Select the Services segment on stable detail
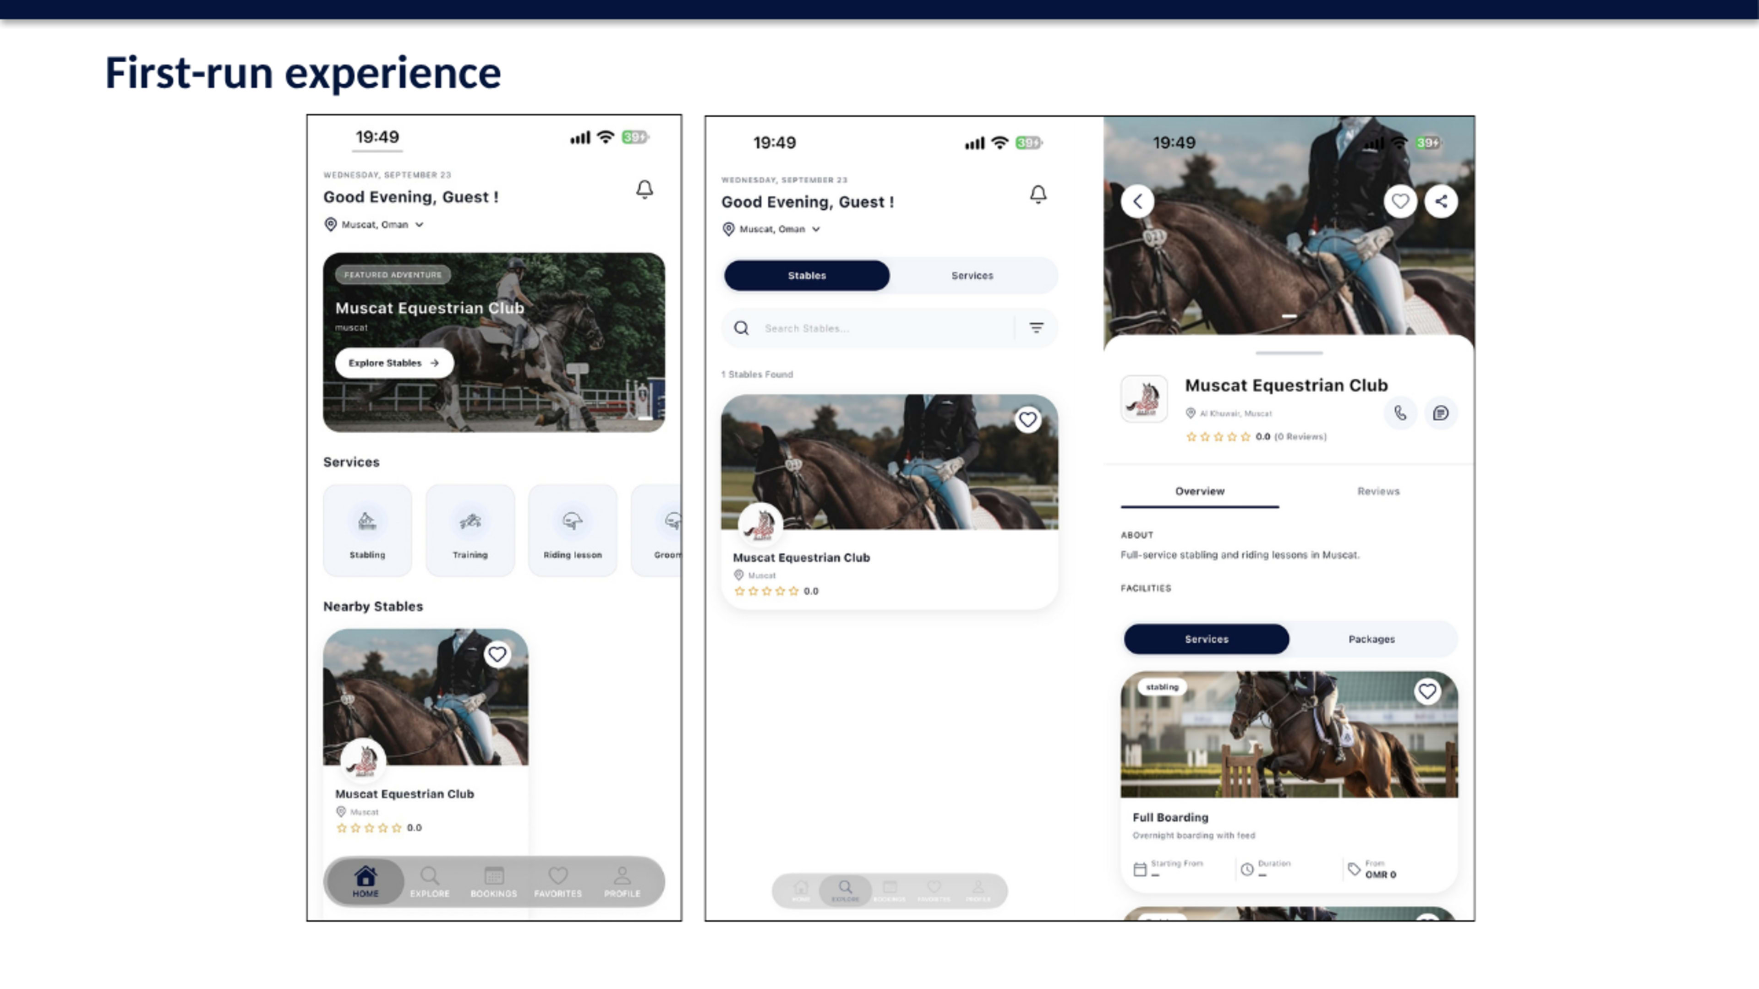The width and height of the screenshot is (1759, 989). (x=1207, y=640)
